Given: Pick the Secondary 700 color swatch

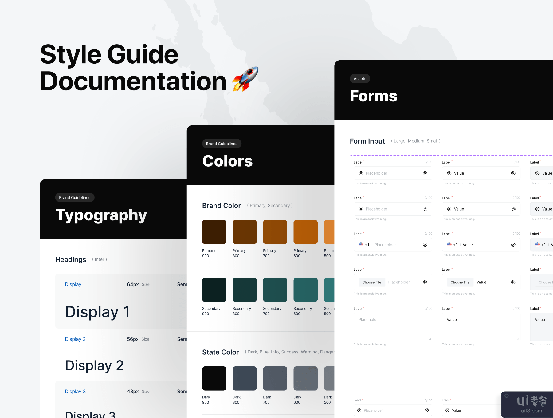Looking at the screenshot, I should point(275,290).
